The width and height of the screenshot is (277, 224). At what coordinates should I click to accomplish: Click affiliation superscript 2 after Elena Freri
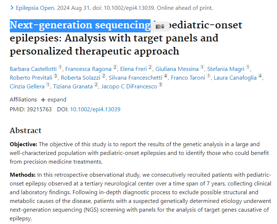tap(150, 67)
